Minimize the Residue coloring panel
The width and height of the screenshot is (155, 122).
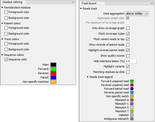(73, 2)
